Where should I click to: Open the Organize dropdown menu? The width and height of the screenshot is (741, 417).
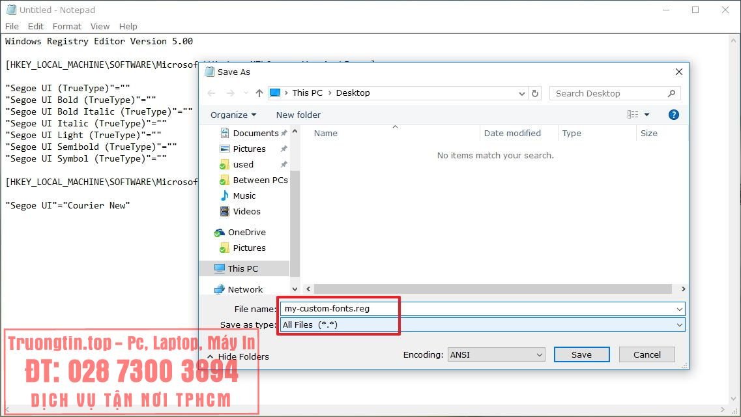click(x=233, y=114)
